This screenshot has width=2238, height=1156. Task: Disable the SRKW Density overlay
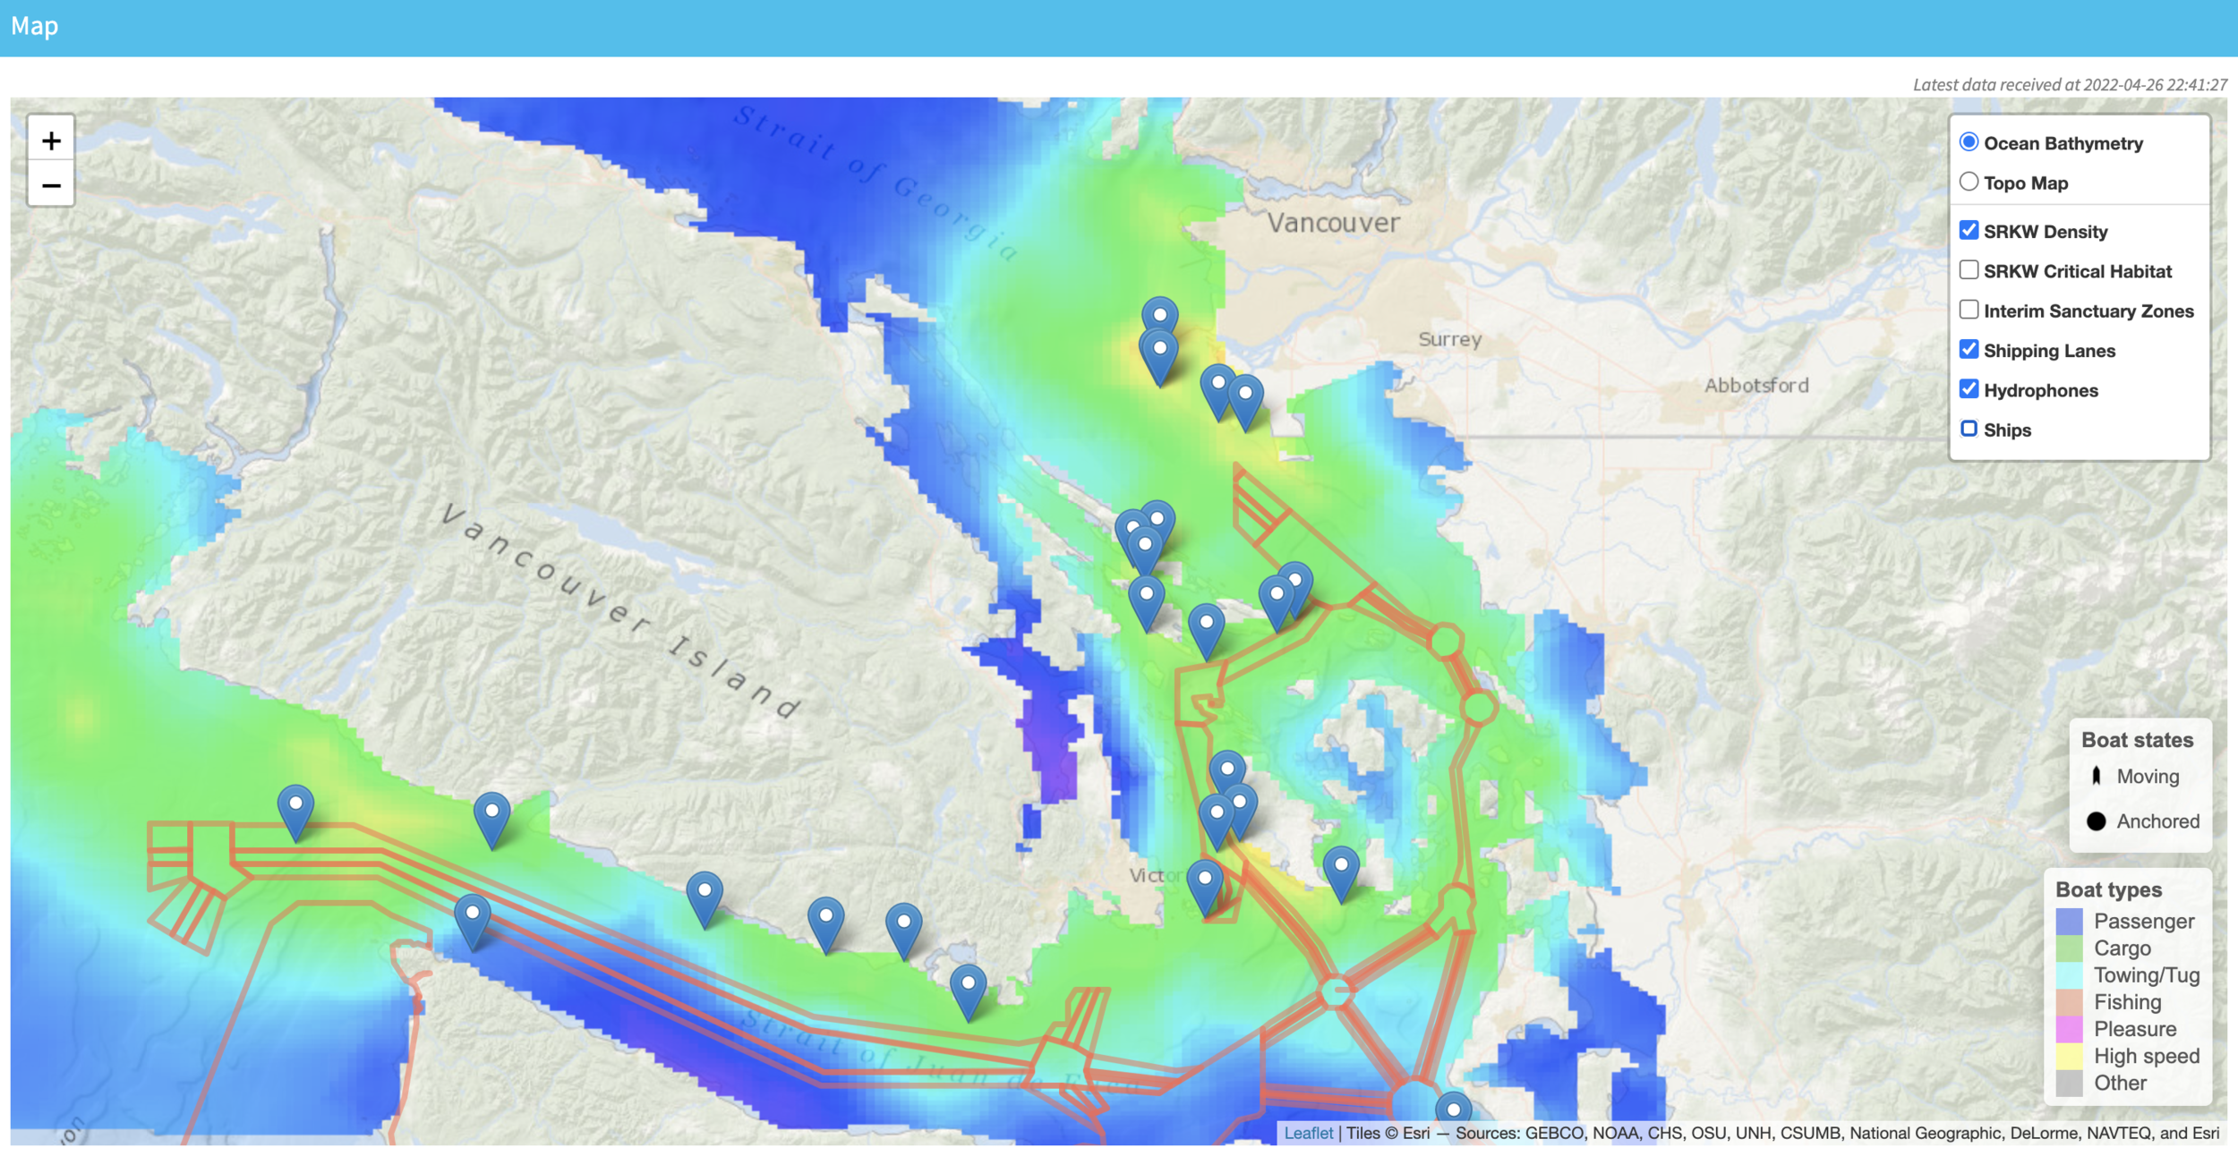pyautogui.click(x=1969, y=231)
